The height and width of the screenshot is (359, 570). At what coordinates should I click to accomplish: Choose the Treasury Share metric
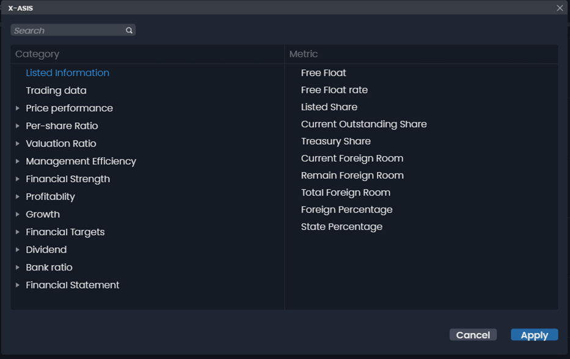pos(335,141)
